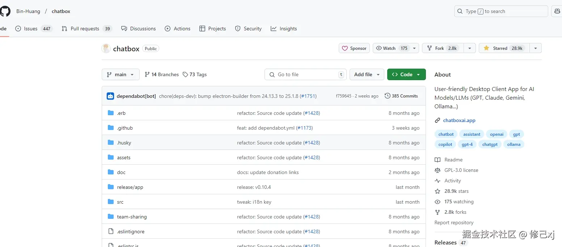Screen dimensions: 562x247
Task: Open the 'tweak: i18n key' commit message
Action: coord(254,202)
